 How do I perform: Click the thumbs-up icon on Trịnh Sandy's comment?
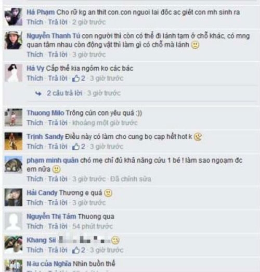click(76, 147)
